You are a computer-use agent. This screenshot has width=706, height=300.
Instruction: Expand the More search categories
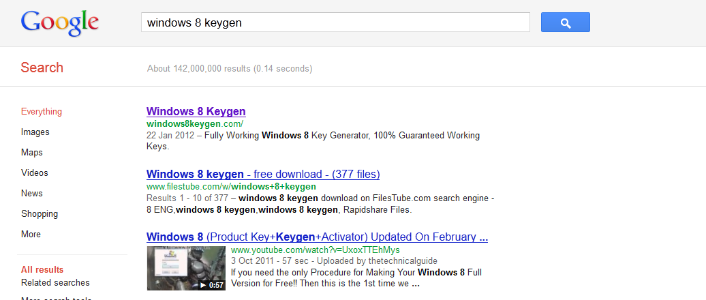tap(31, 235)
